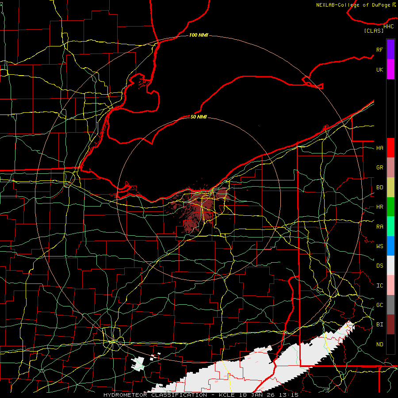Click the small white echo patch near Columbus
Viewport: 398px width, 398px height.
pyautogui.click(x=138, y=364)
